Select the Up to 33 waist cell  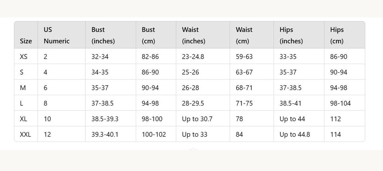194,134
